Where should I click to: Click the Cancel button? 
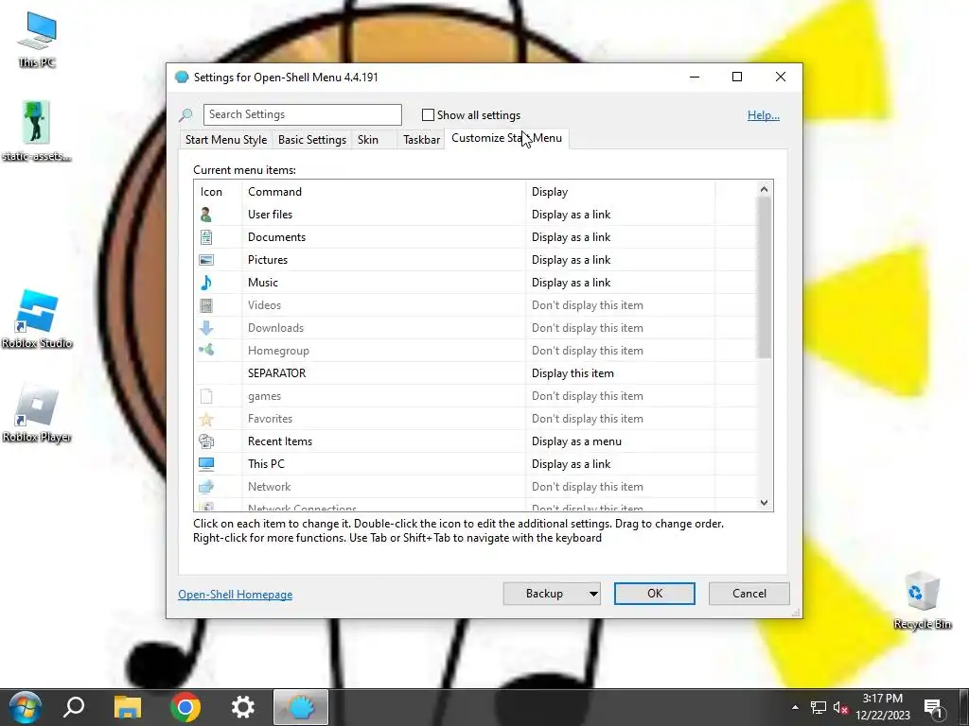coord(749,594)
